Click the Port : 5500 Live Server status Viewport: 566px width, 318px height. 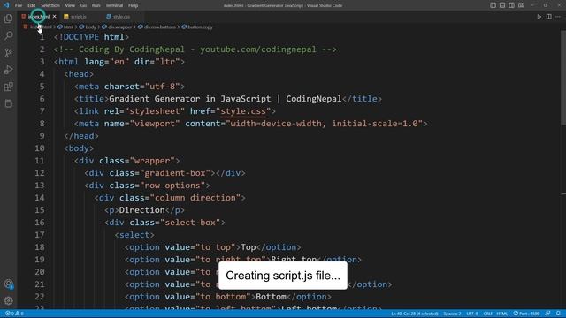click(x=526, y=314)
